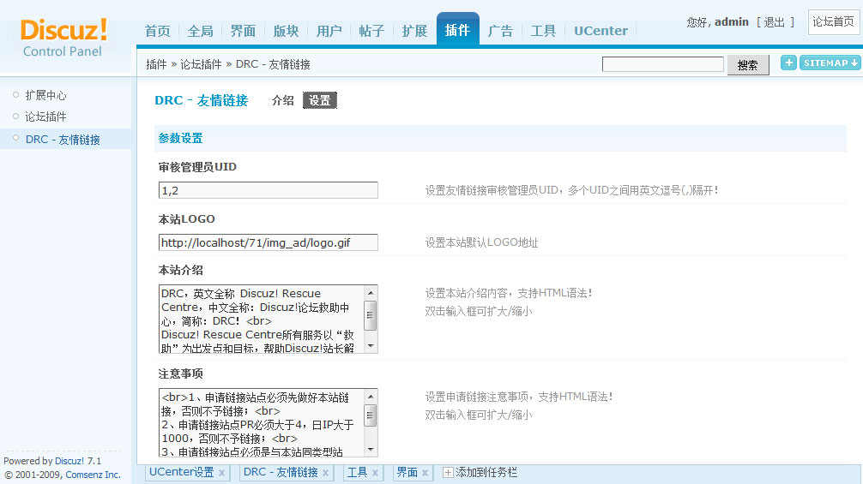Click the Discuz! link in the footer

pyautogui.click(x=69, y=461)
